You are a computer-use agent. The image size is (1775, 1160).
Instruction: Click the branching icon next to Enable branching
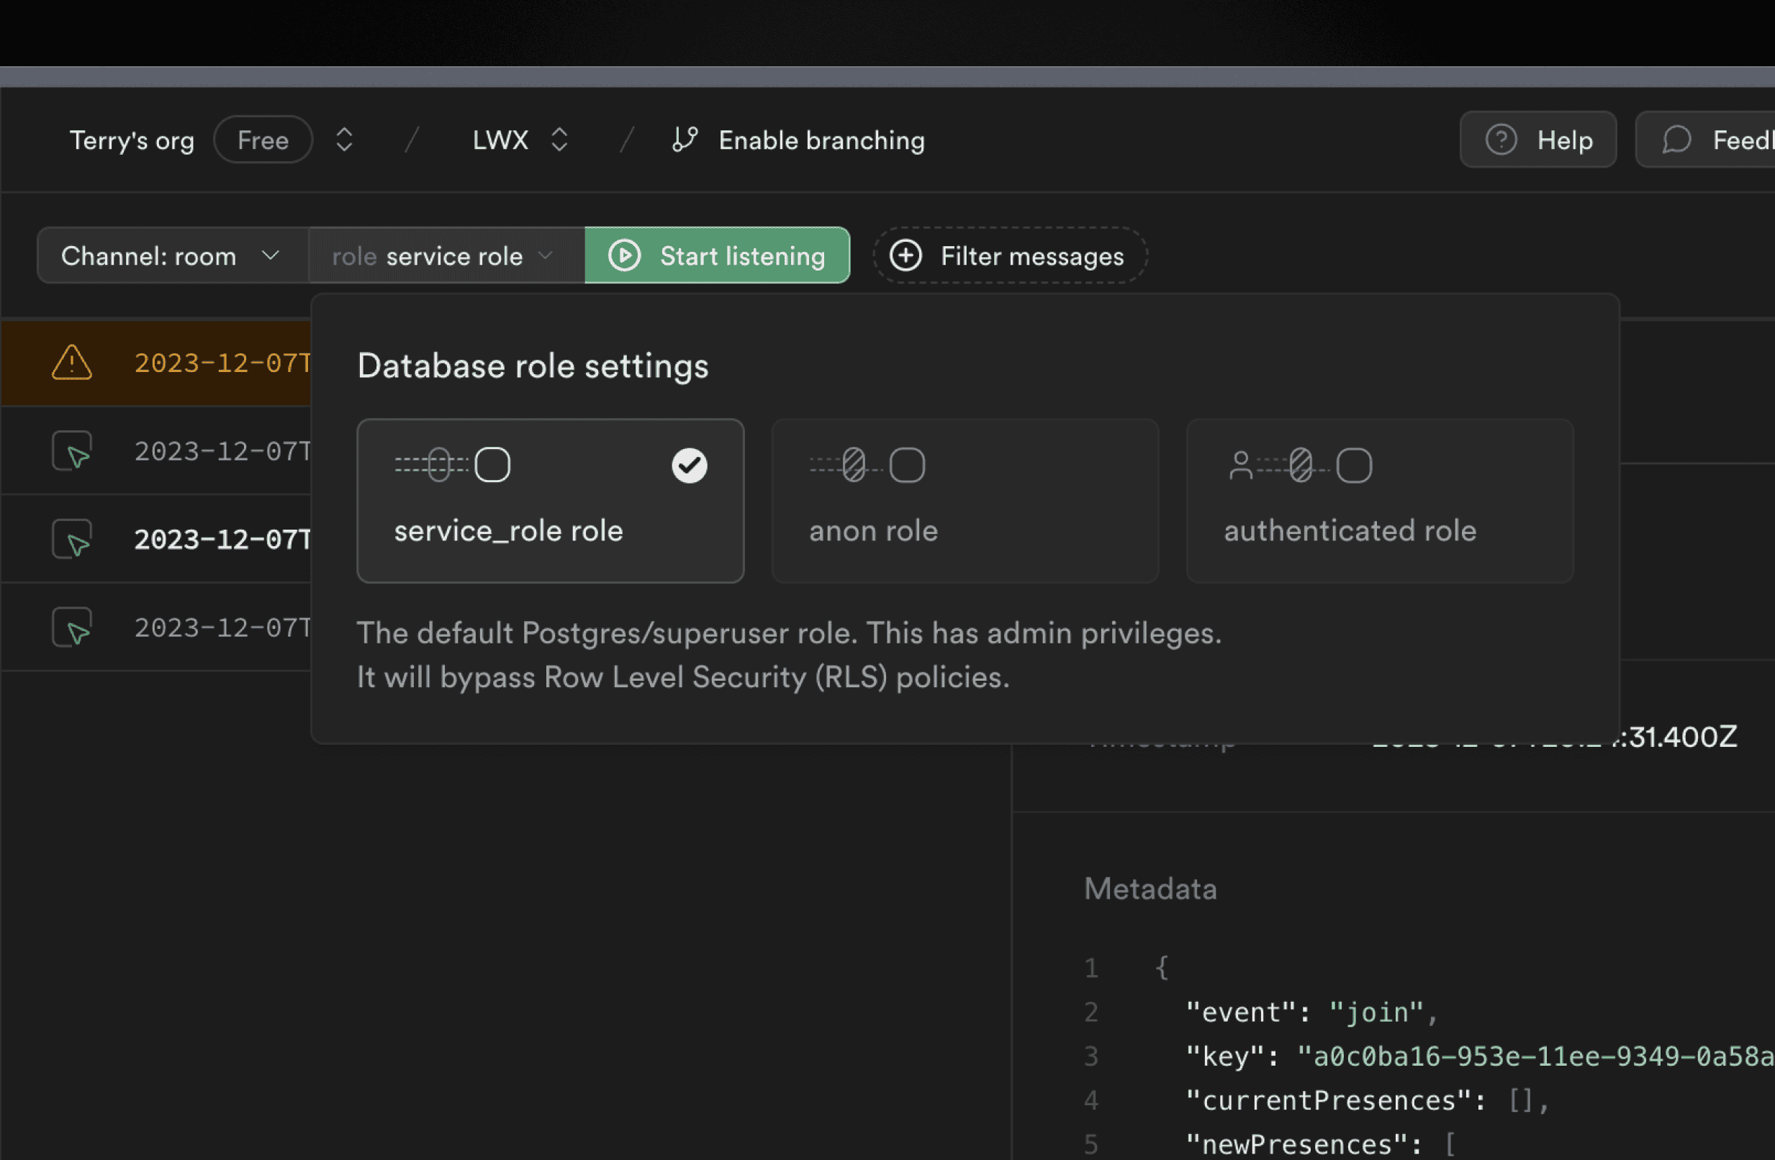click(x=684, y=140)
